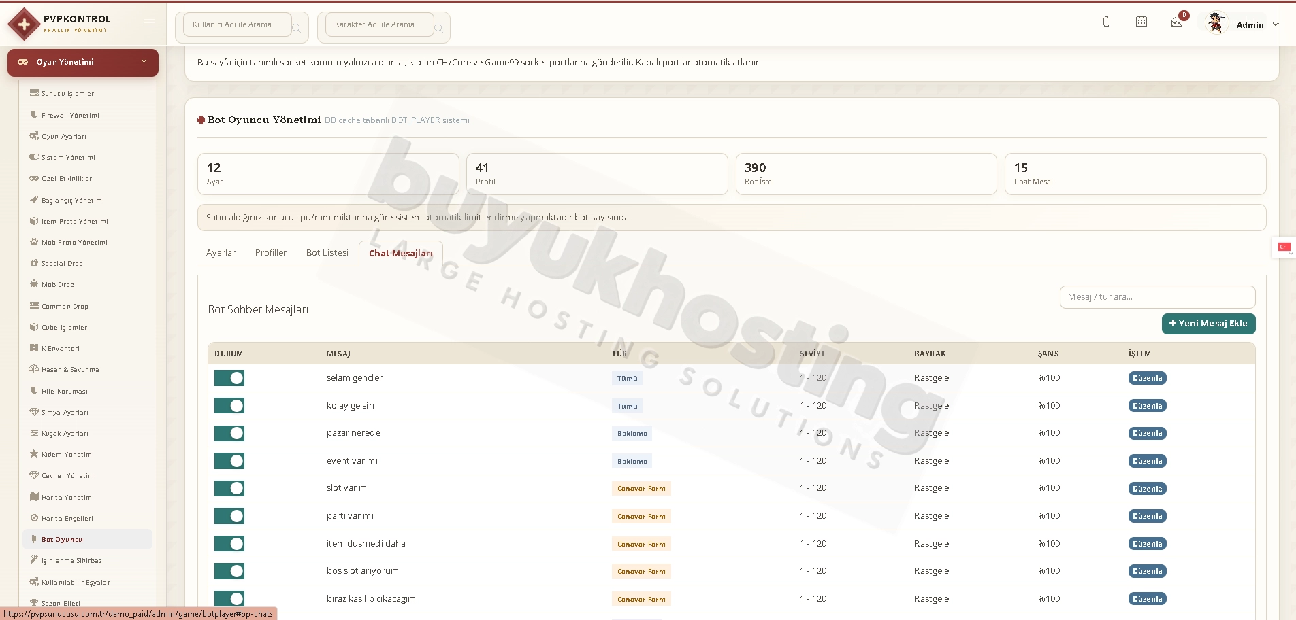Click the Oyun Ayarları gears icon
Screen dimensions: 1296x620
(34, 136)
